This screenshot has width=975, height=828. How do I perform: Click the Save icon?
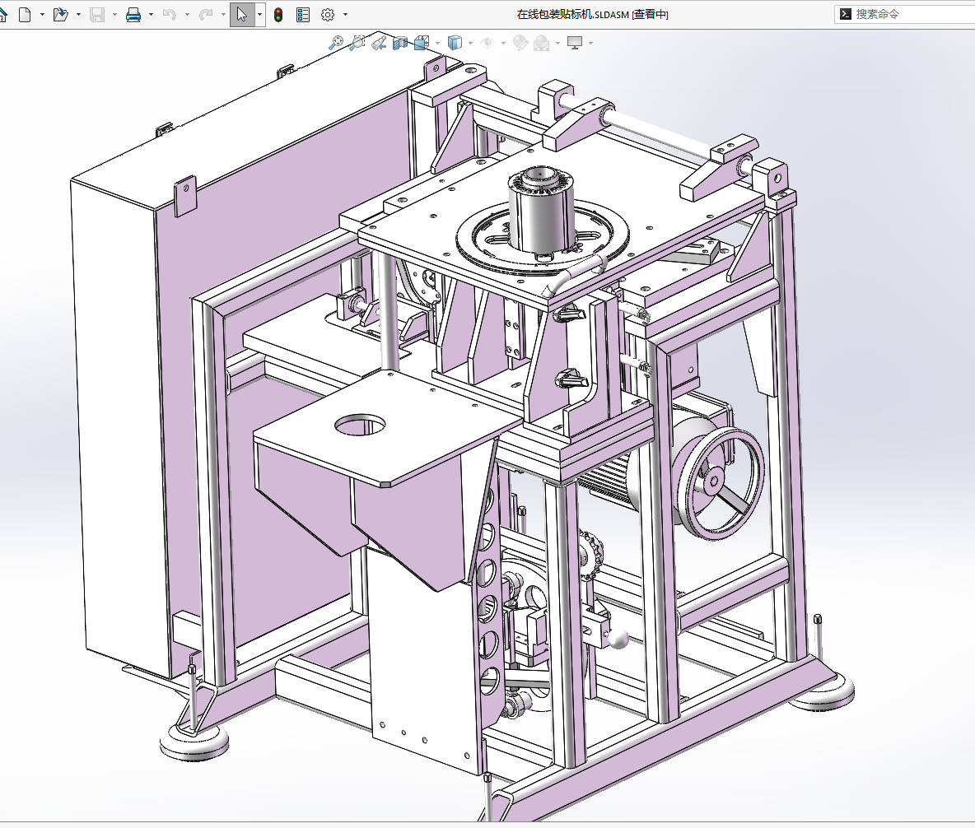pos(97,14)
